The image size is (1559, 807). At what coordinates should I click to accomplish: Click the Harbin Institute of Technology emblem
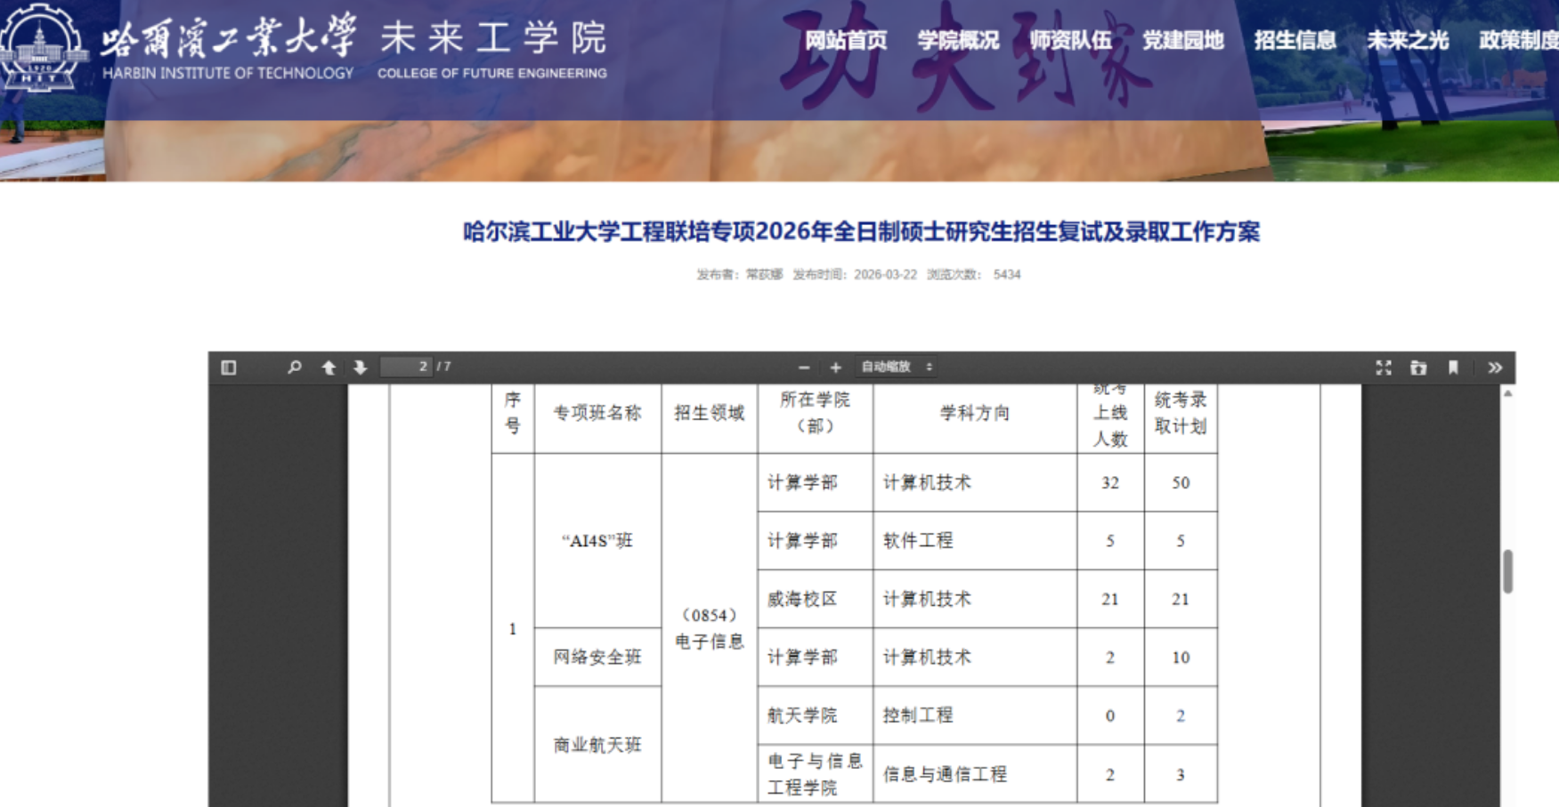coord(41,46)
